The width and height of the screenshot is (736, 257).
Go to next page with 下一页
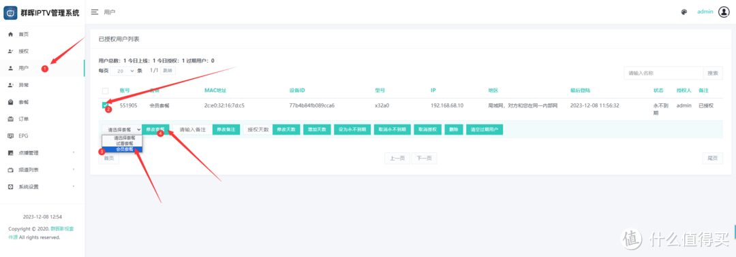coord(425,158)
